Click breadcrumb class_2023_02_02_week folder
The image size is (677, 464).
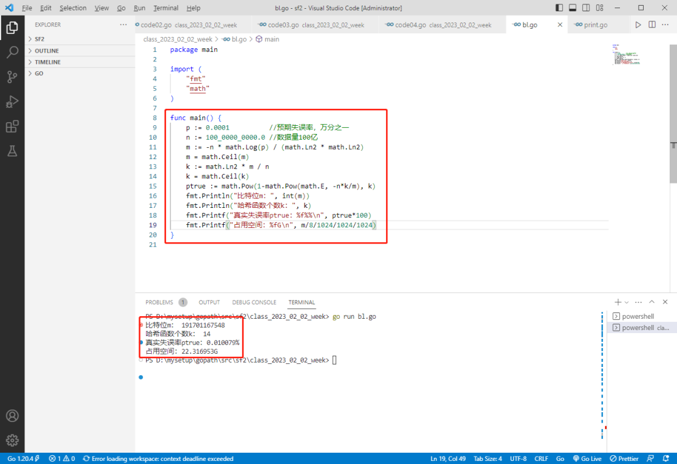point(177,39)
